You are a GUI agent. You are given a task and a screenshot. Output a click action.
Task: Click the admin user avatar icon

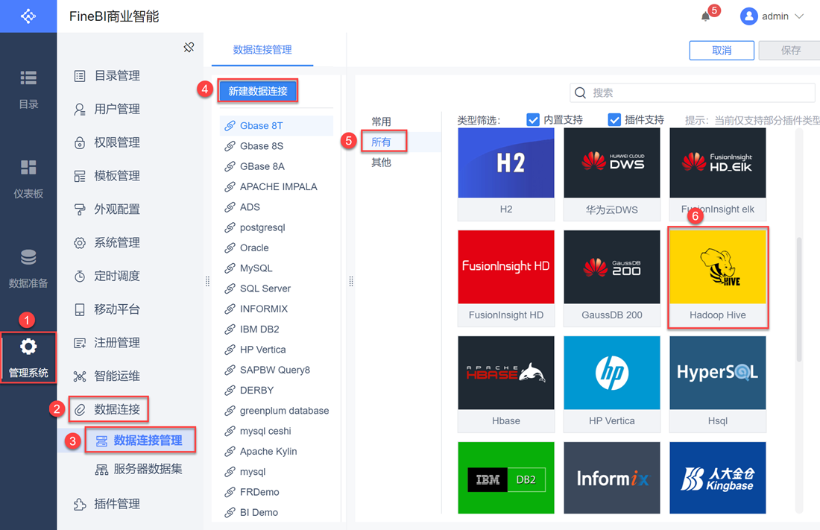coord(749,16)
